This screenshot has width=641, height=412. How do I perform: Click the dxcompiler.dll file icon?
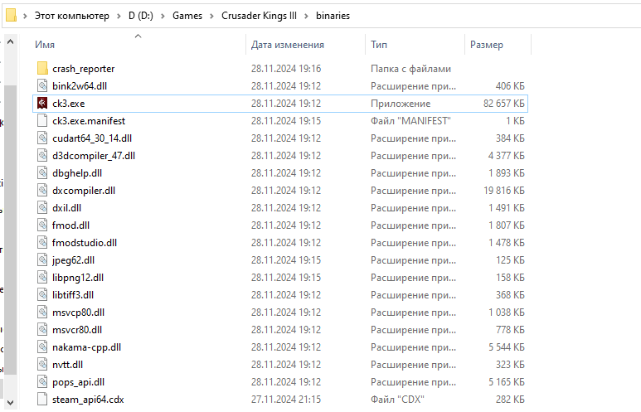(x=42, y=190)
